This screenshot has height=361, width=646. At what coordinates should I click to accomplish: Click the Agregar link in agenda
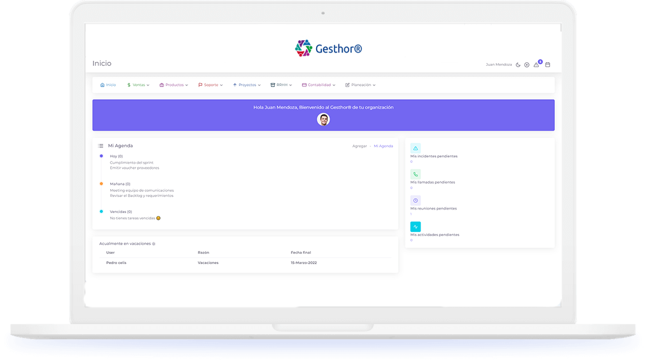point(359,146)
